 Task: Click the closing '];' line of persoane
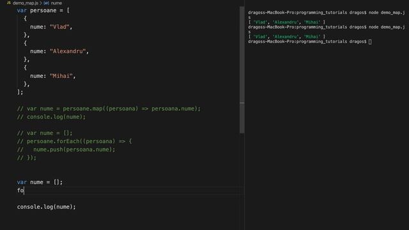[x=20, y=92]
